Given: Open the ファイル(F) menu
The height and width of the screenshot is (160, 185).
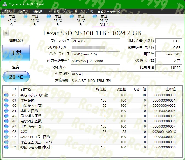Looking at the screenshot, I should 9,11.
